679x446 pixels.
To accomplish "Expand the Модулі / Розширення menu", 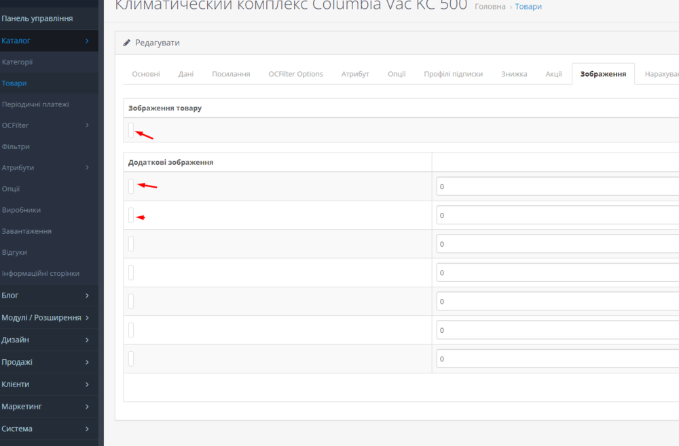I will [x=48, y=318].
